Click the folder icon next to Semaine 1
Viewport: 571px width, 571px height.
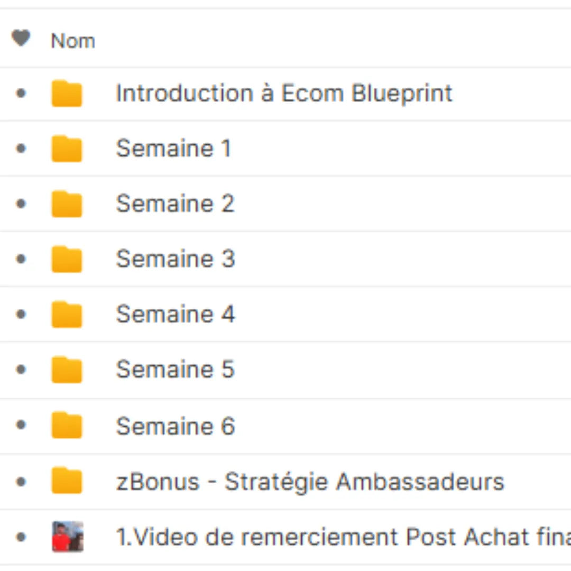coord(67,148)
